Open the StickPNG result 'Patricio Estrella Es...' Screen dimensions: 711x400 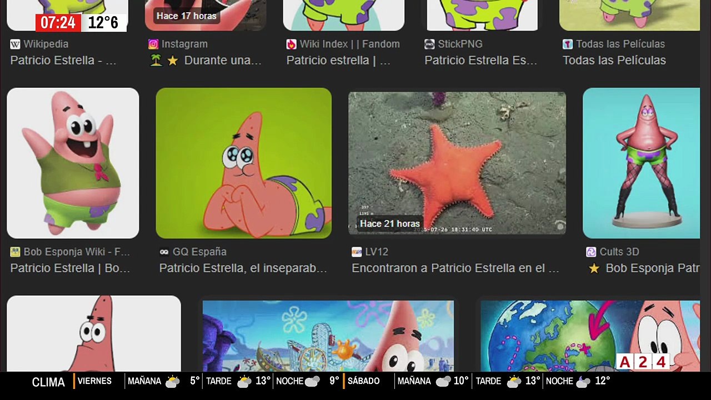(480, 60)
